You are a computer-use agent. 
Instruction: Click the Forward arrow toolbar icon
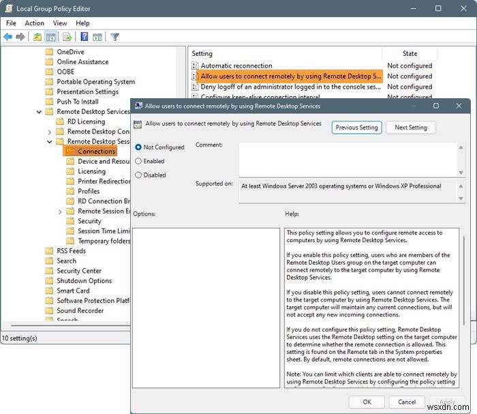click(x=21, y=37)
